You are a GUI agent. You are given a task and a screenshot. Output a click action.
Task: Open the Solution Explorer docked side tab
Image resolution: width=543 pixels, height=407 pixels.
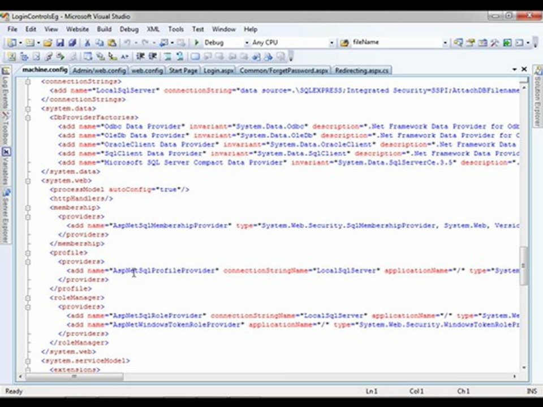(537, 97)
